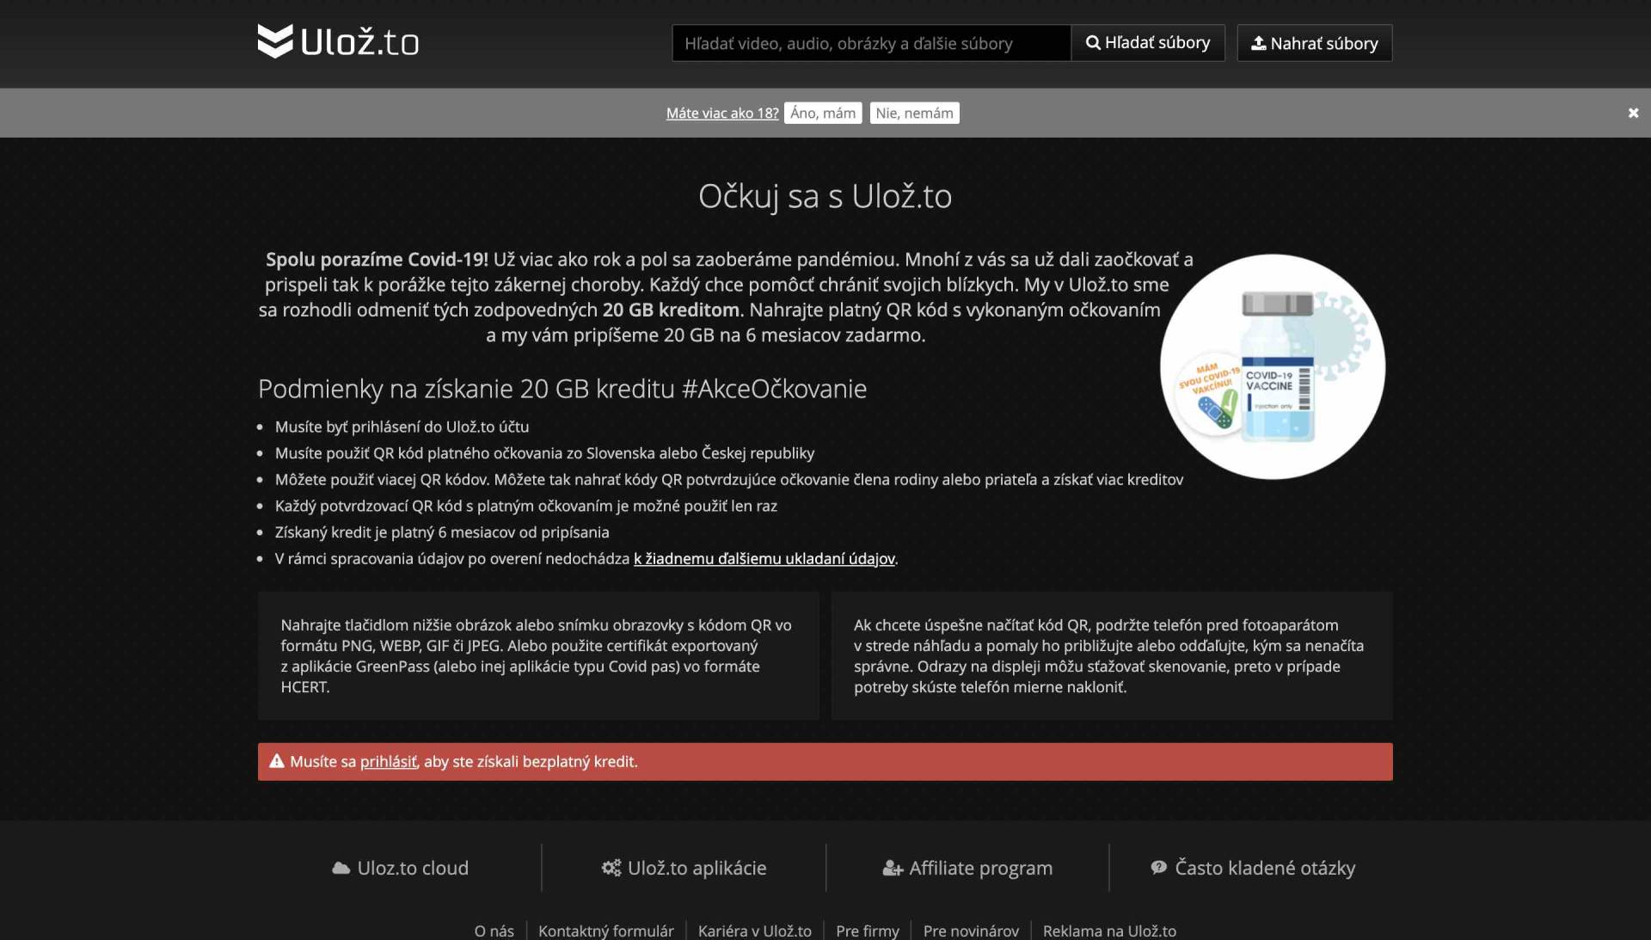This screenshot has height=940, width=1651.
Task: Click the Nahrať súbory upload button
Action: [x=1314, y=43]
